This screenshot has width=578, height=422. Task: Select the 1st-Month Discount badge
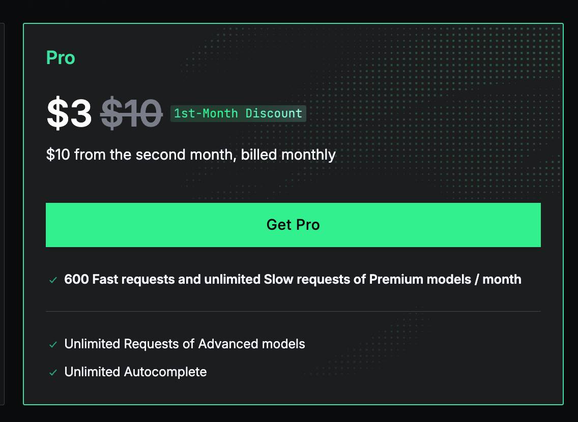238,113
